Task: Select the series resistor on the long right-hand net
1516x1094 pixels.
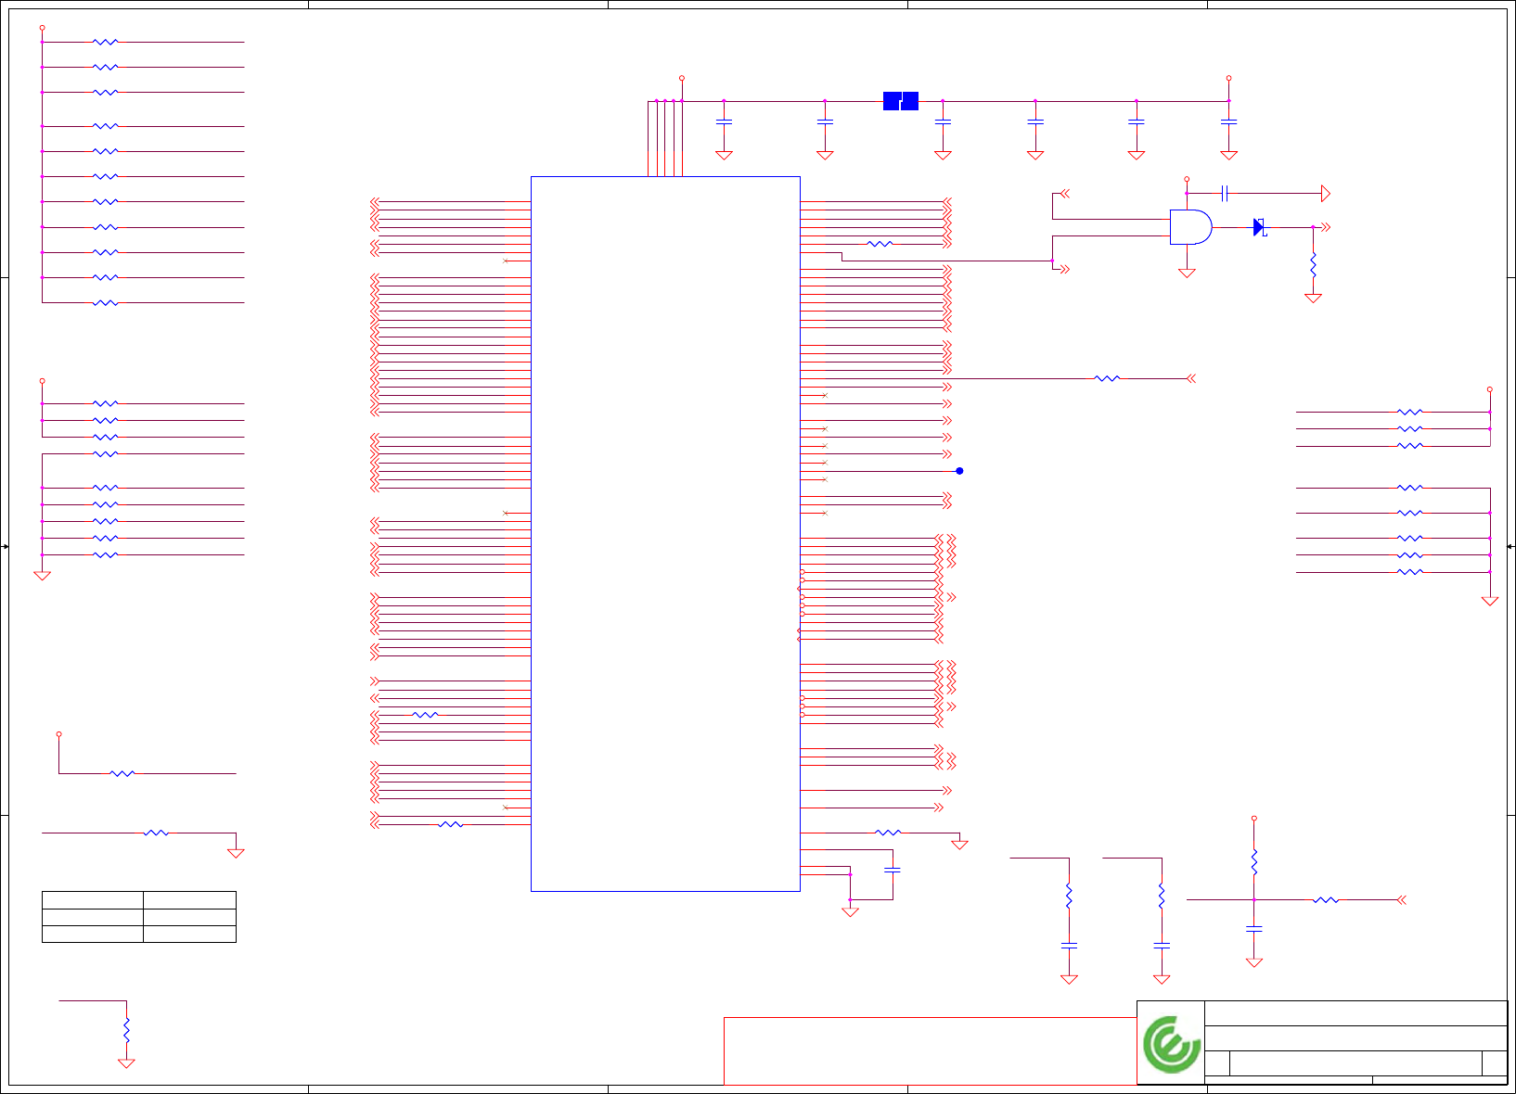Action: point(1107,378)
